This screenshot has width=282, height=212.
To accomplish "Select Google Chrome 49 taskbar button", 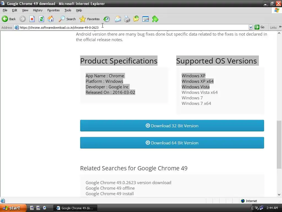I will [75, 208].
